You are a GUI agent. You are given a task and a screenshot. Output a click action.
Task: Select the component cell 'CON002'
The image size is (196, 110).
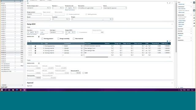[67, 51]
